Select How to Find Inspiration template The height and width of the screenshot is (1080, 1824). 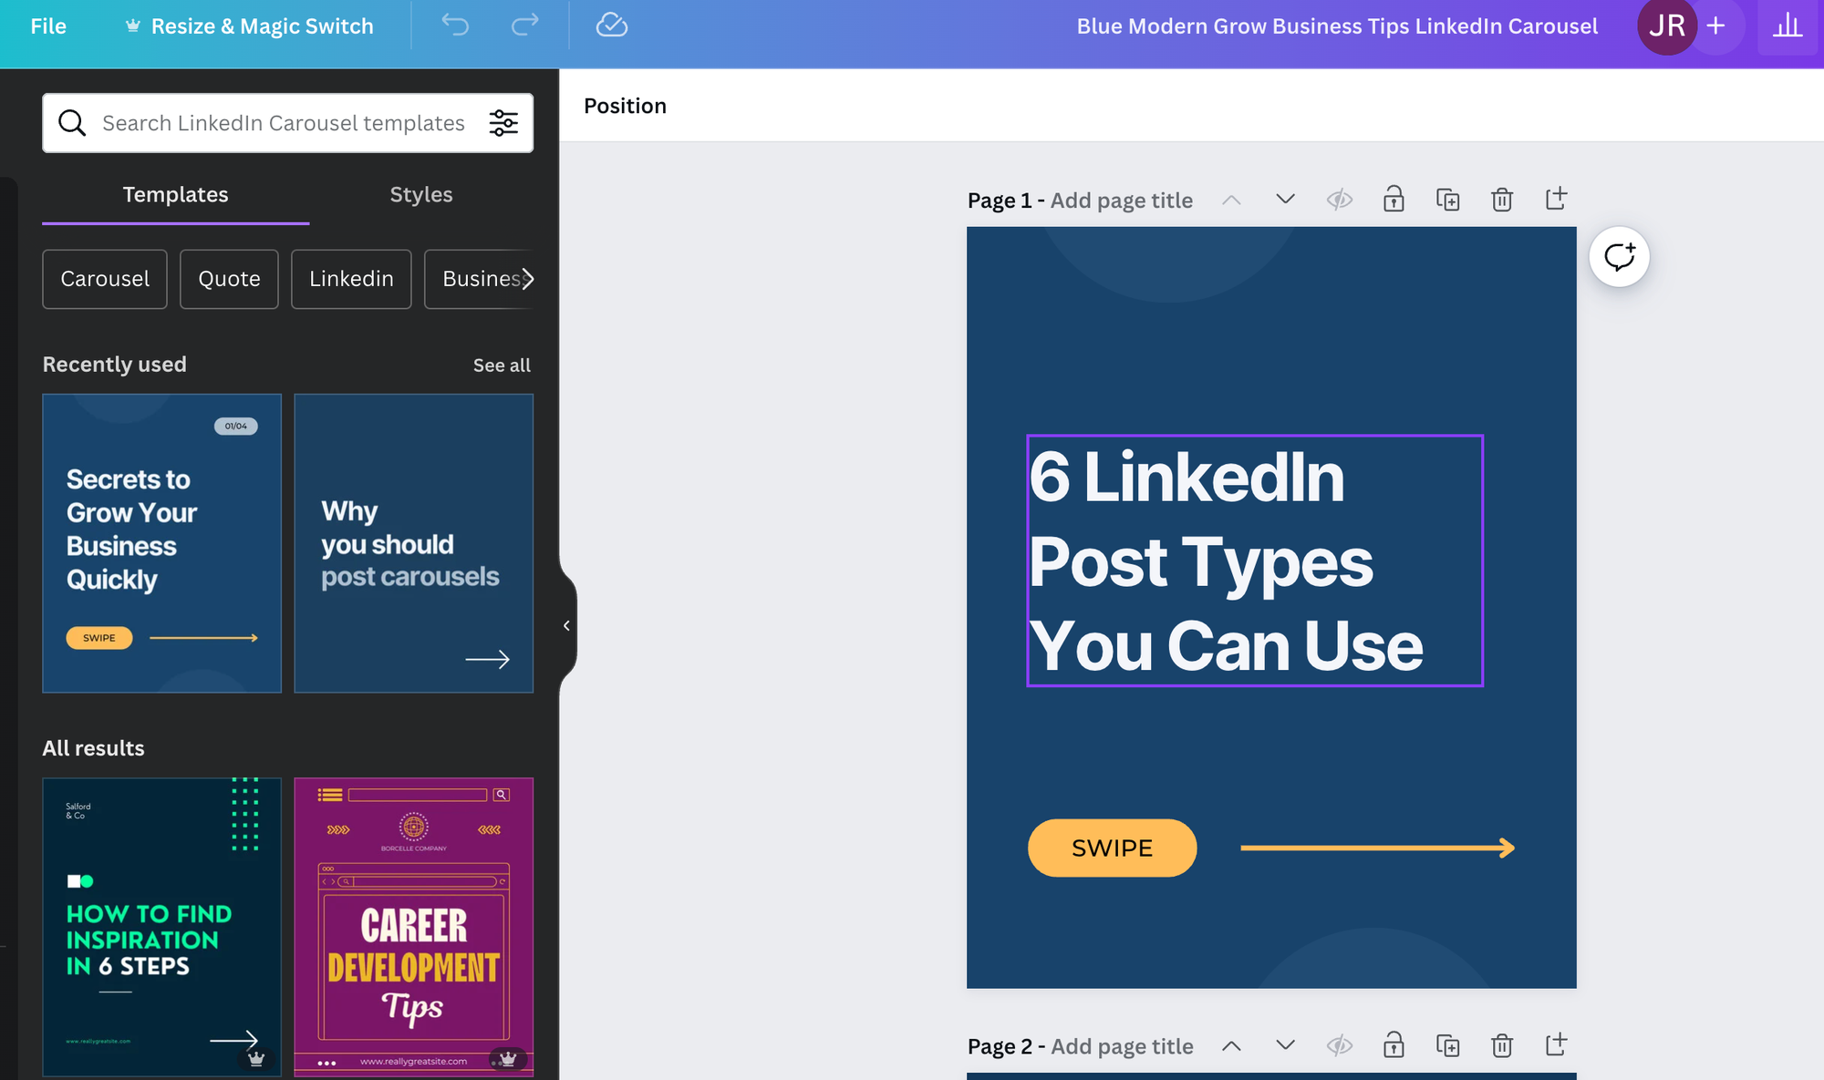pos(162,927)
